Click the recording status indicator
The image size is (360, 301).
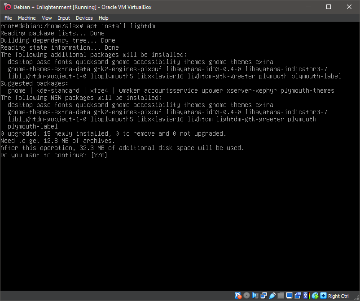(x=298, y=296)
